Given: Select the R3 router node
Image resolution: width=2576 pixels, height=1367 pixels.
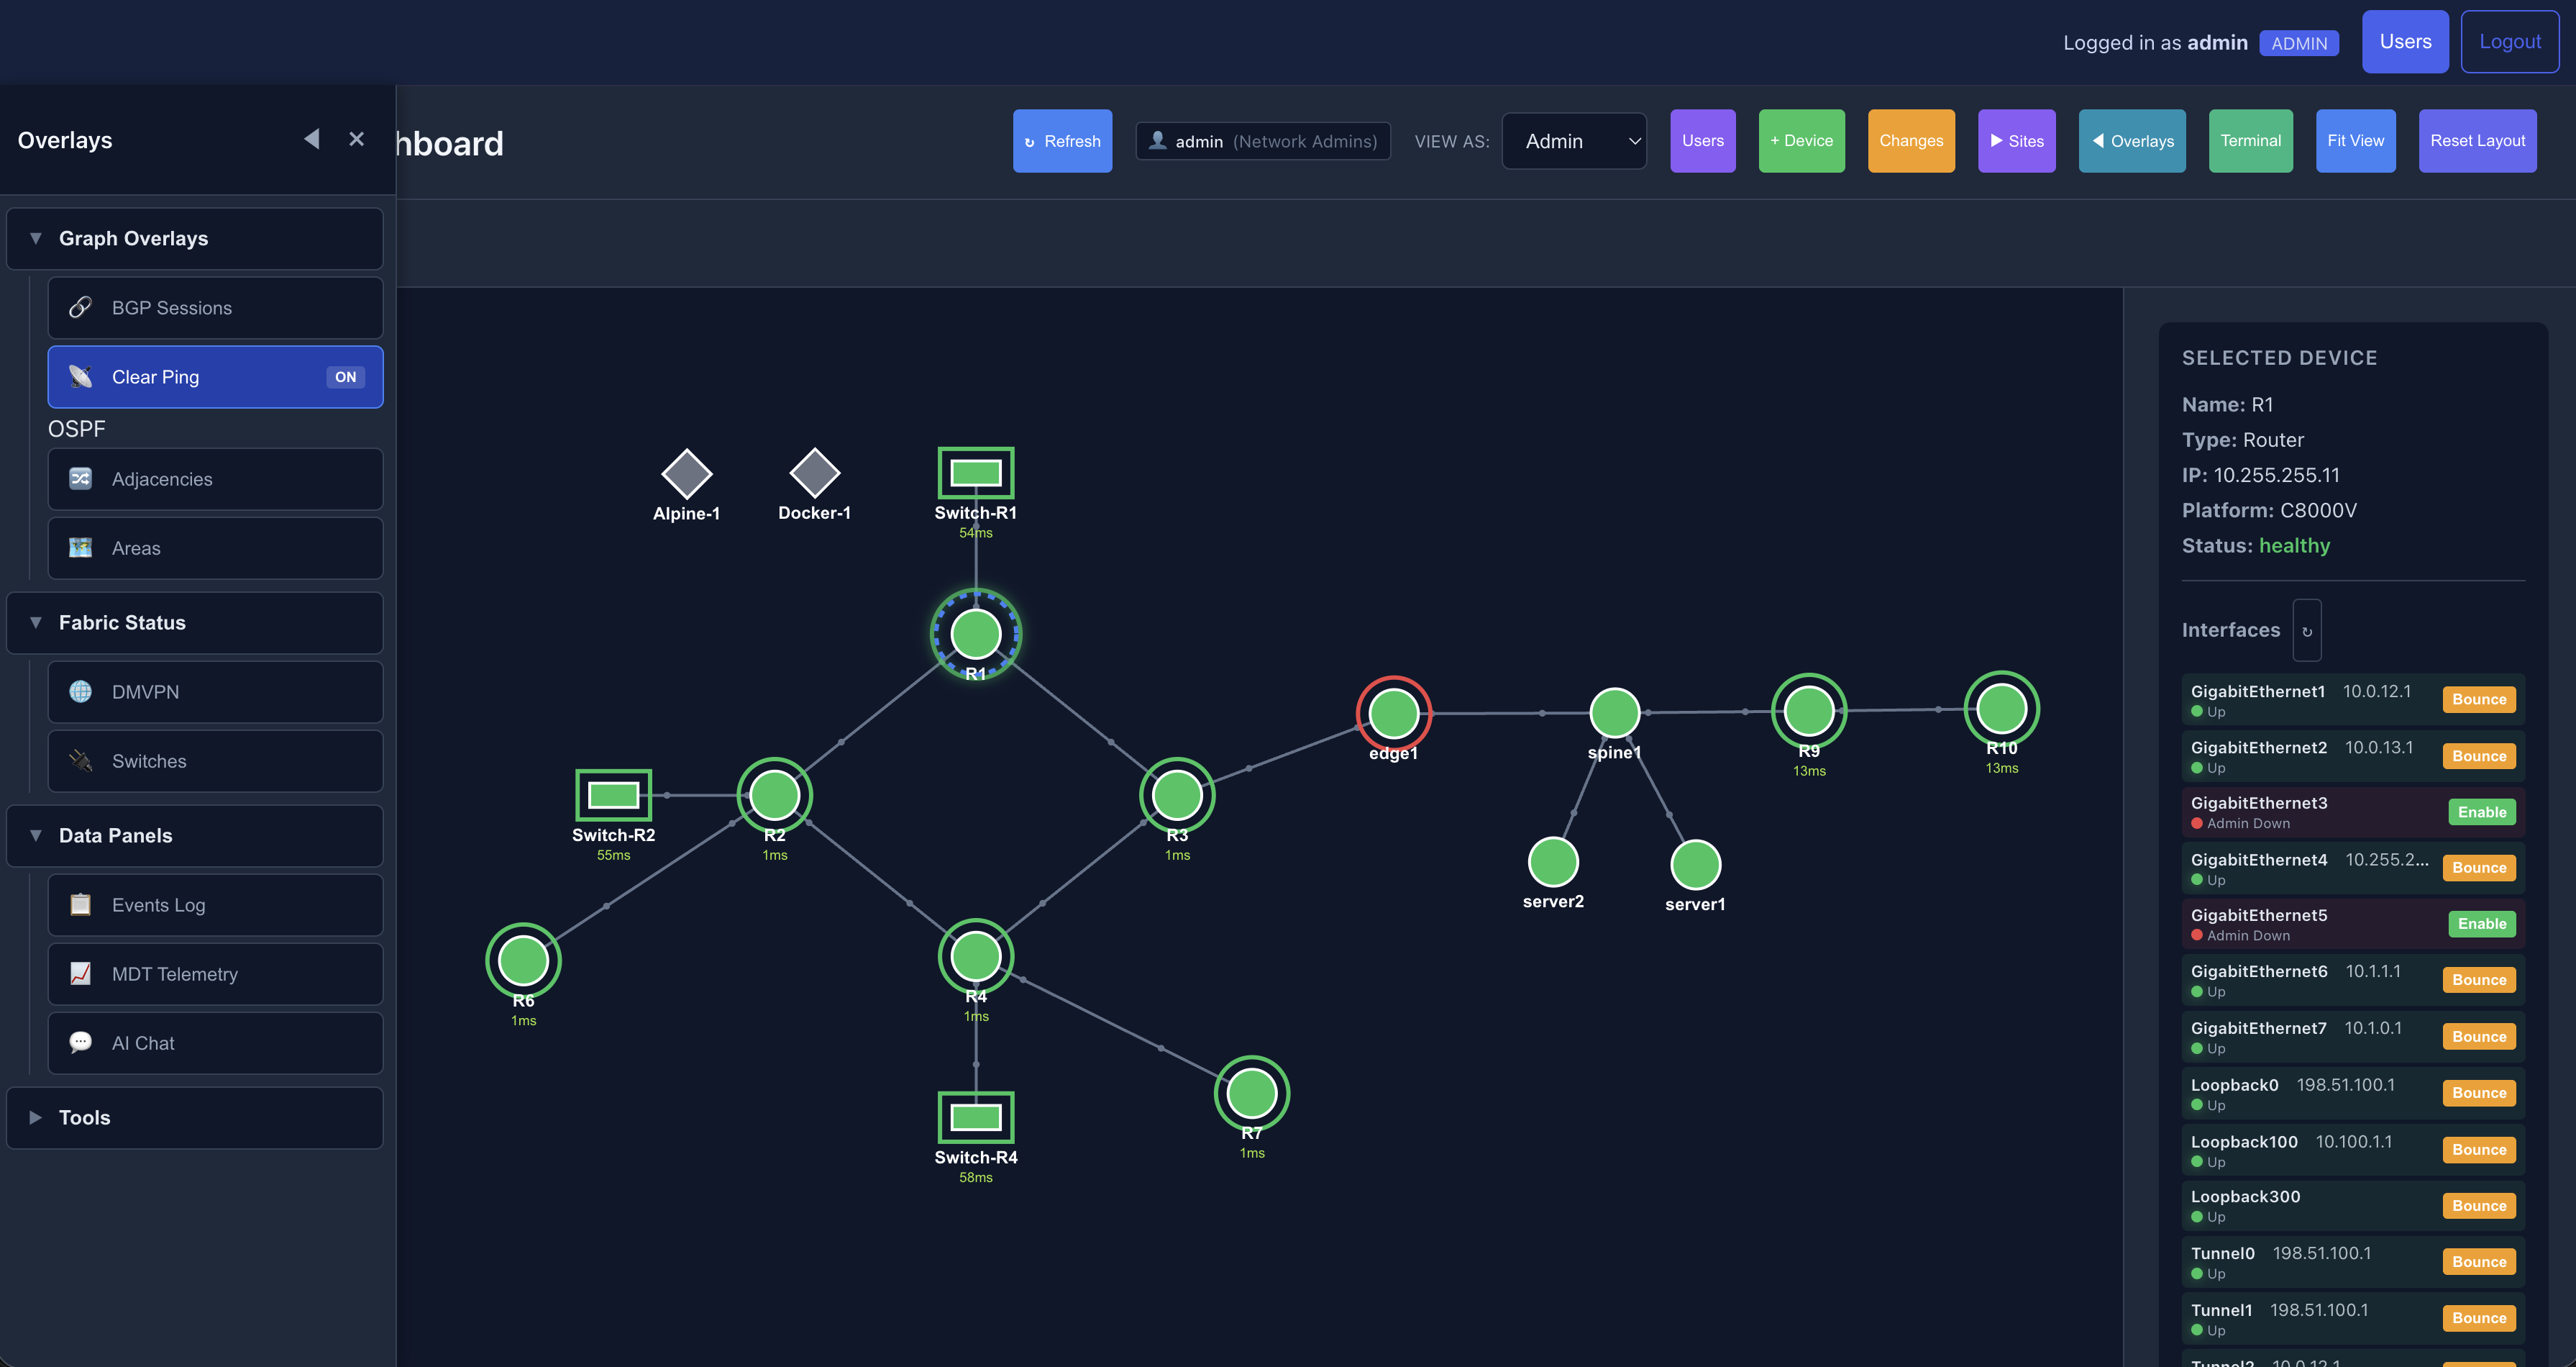Looking at the screenshot, I should [1177, 794].
